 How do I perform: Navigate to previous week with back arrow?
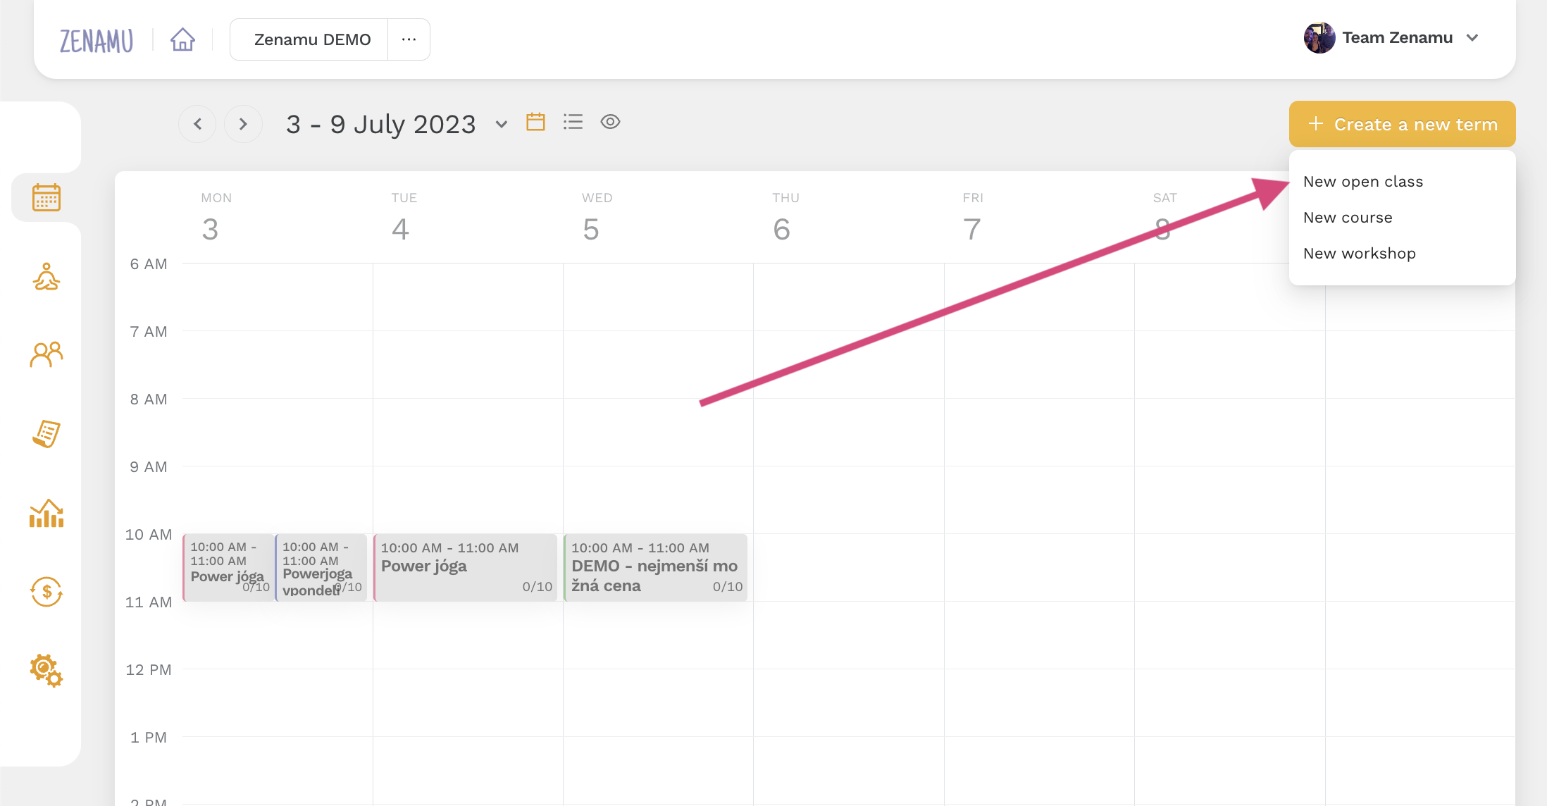pyautogui.click(x=197, y=123)
